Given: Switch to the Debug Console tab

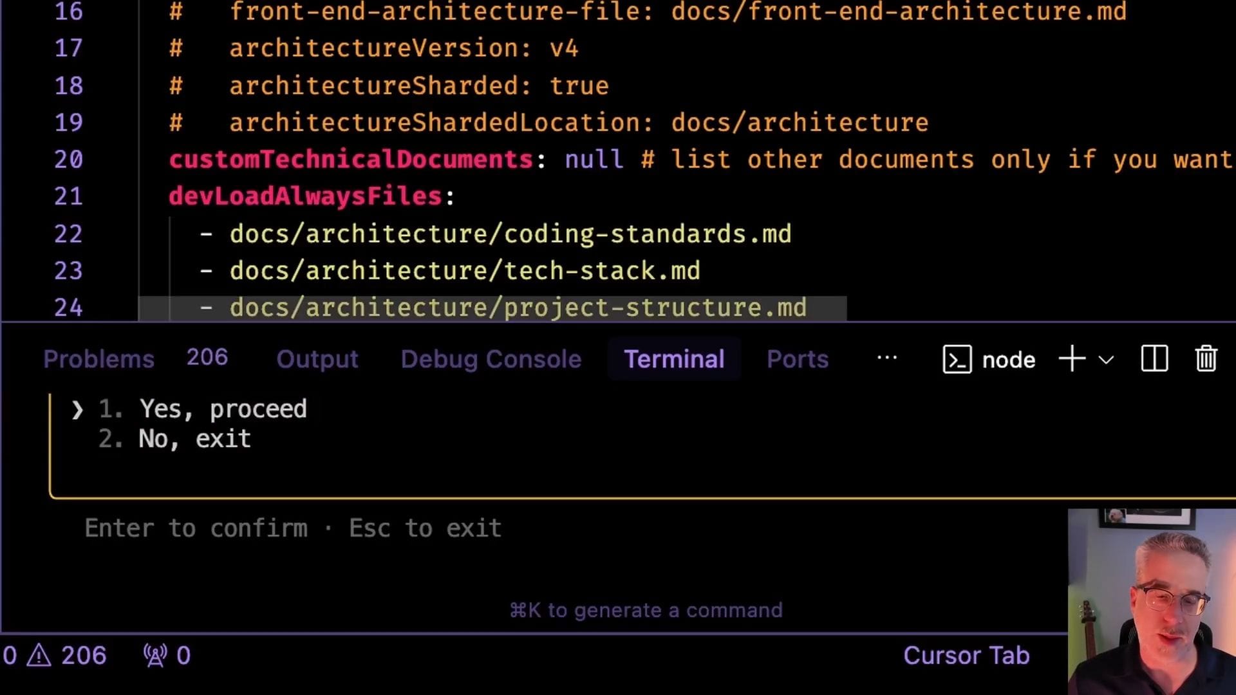Looking at the screenshot, I should (491, 359).
